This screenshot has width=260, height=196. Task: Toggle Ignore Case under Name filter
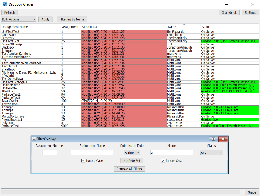163,161
